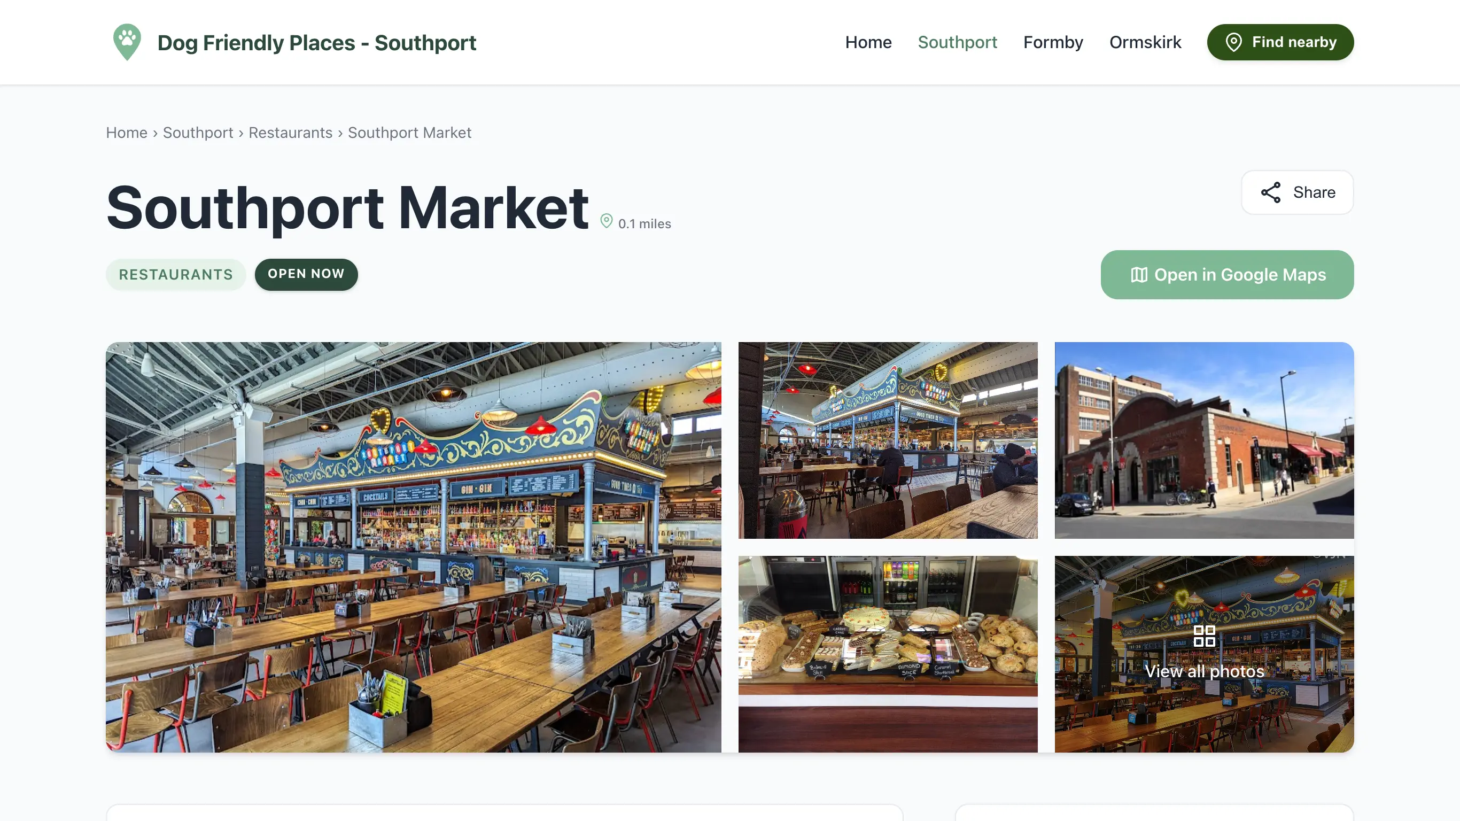The width and height of the screenshot is (1460, 821).
Task: Open in Google Maps button
Action: [x=1226, y=274]
